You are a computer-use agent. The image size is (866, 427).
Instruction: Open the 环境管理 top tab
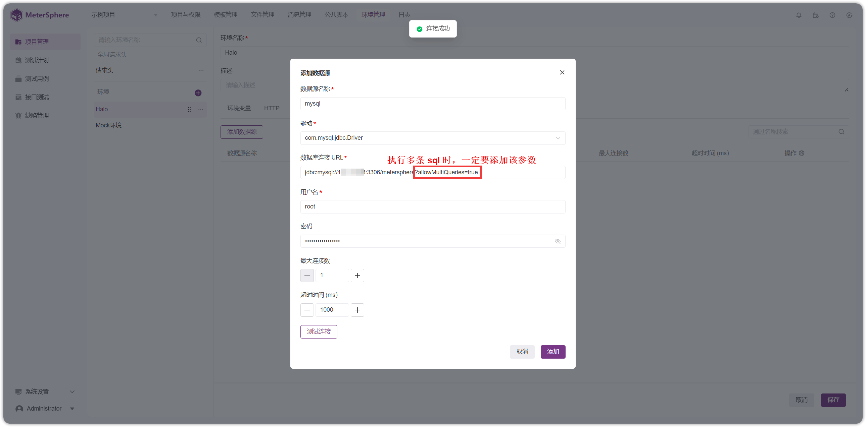point(373,15)
